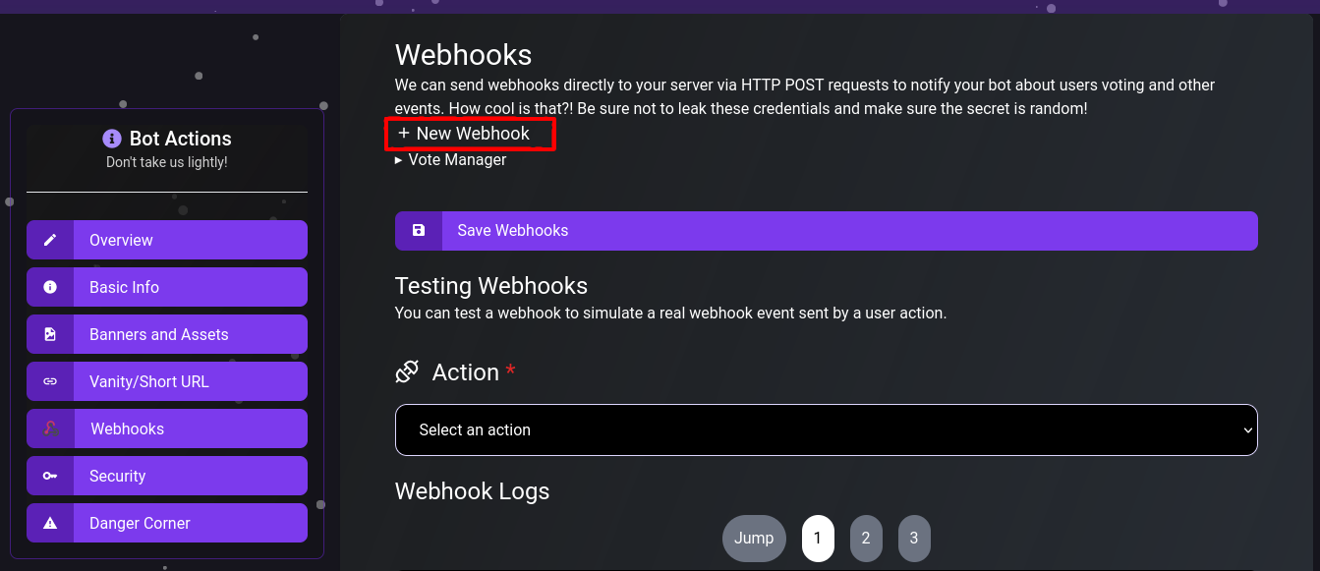
Task: Click the Jump pagination button
Action: (754, 538)
